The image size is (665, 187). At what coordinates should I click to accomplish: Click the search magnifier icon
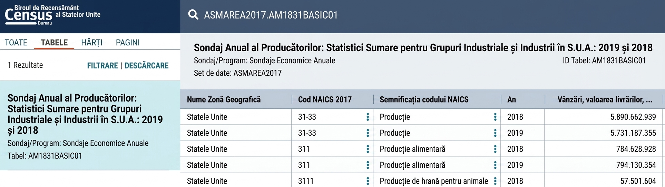pos(193,15)
